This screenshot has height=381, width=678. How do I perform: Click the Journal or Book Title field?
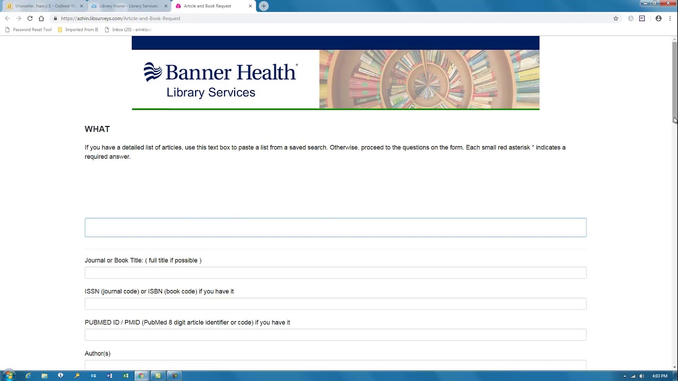(x=335, y=273)
